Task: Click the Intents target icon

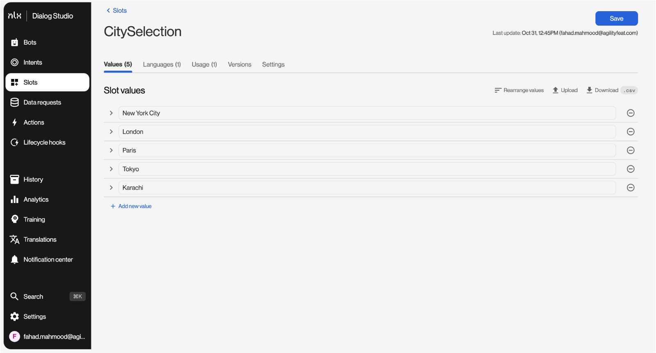Action: 15,63
